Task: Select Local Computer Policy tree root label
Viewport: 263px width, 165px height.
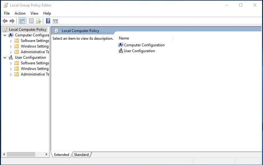Action: point(28,30)
